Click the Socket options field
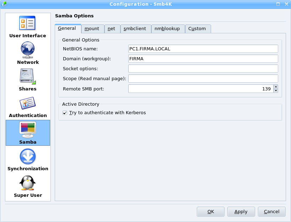Screen dimensions: 291x222 pyautogui.click(x=203, y=68)
